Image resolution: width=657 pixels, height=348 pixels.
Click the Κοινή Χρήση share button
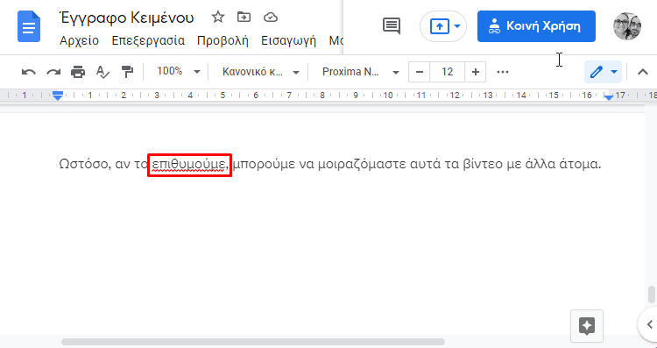click(x=536, y=26)
